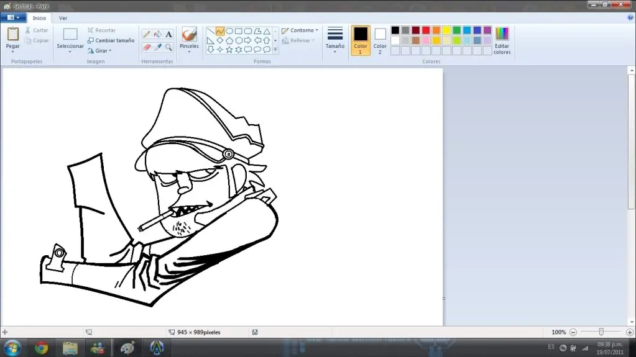Click the zoom slider handle
Viewport: 636px width, 357px height.
[x=602, y=332]
